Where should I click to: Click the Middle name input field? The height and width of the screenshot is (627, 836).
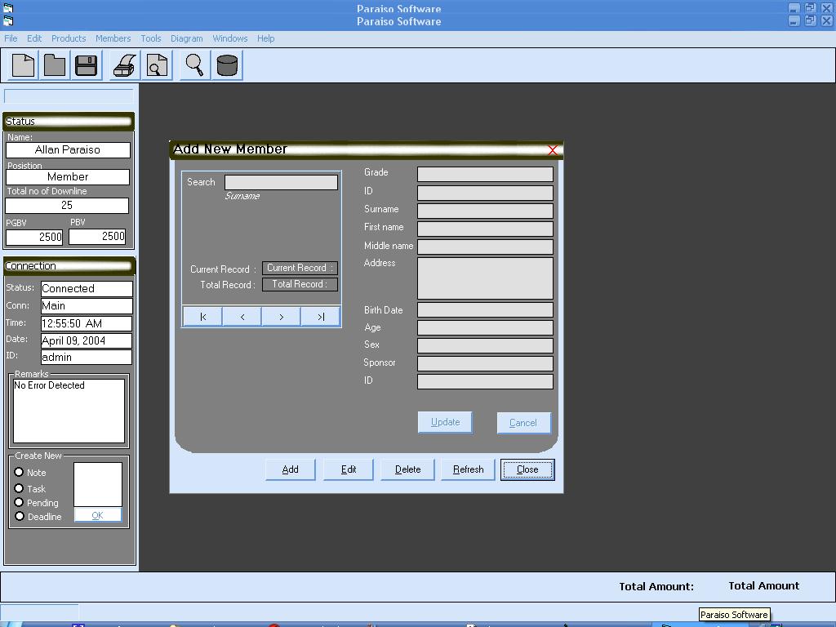coord(485,247)
